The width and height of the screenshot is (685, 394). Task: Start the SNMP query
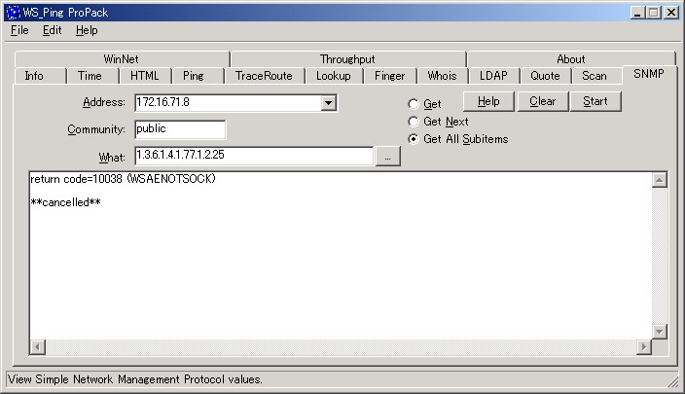[595, 101]
